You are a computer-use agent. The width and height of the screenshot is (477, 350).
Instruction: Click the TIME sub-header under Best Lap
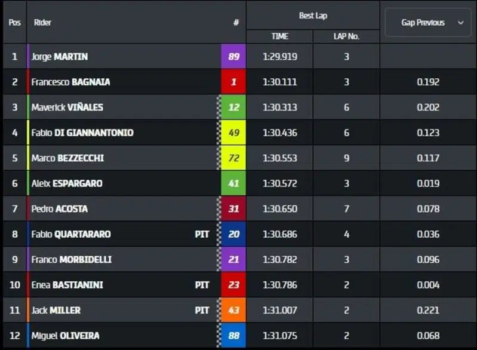point(279,36)
